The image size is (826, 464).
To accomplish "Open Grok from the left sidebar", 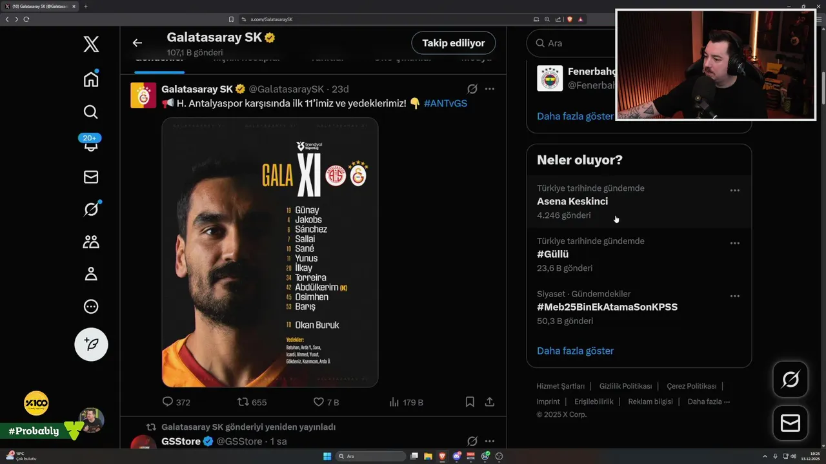I will pos(91,209).
